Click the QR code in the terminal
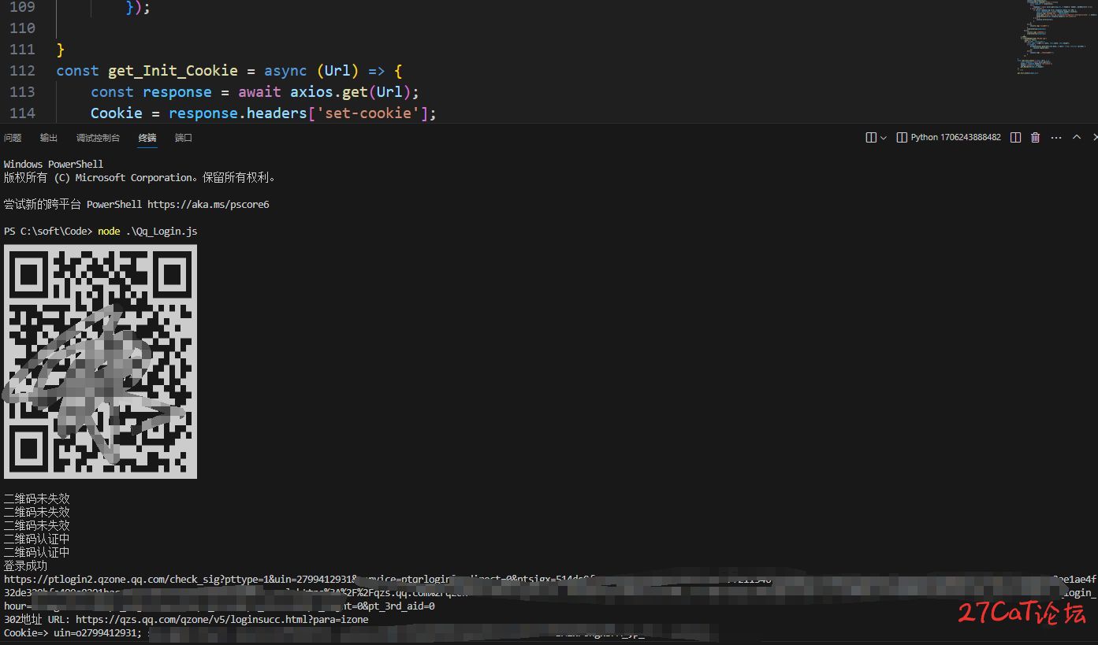Screen dimensions: 1098x645 (100, 361)
